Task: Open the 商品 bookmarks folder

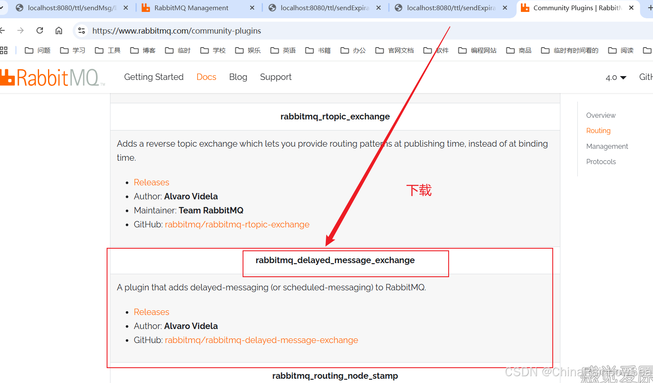Action: [519, 50]
